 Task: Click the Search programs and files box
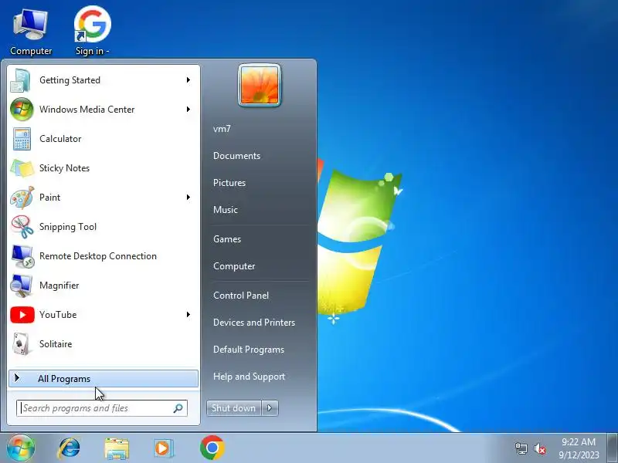pyautogui.click(x=102, y=408)
